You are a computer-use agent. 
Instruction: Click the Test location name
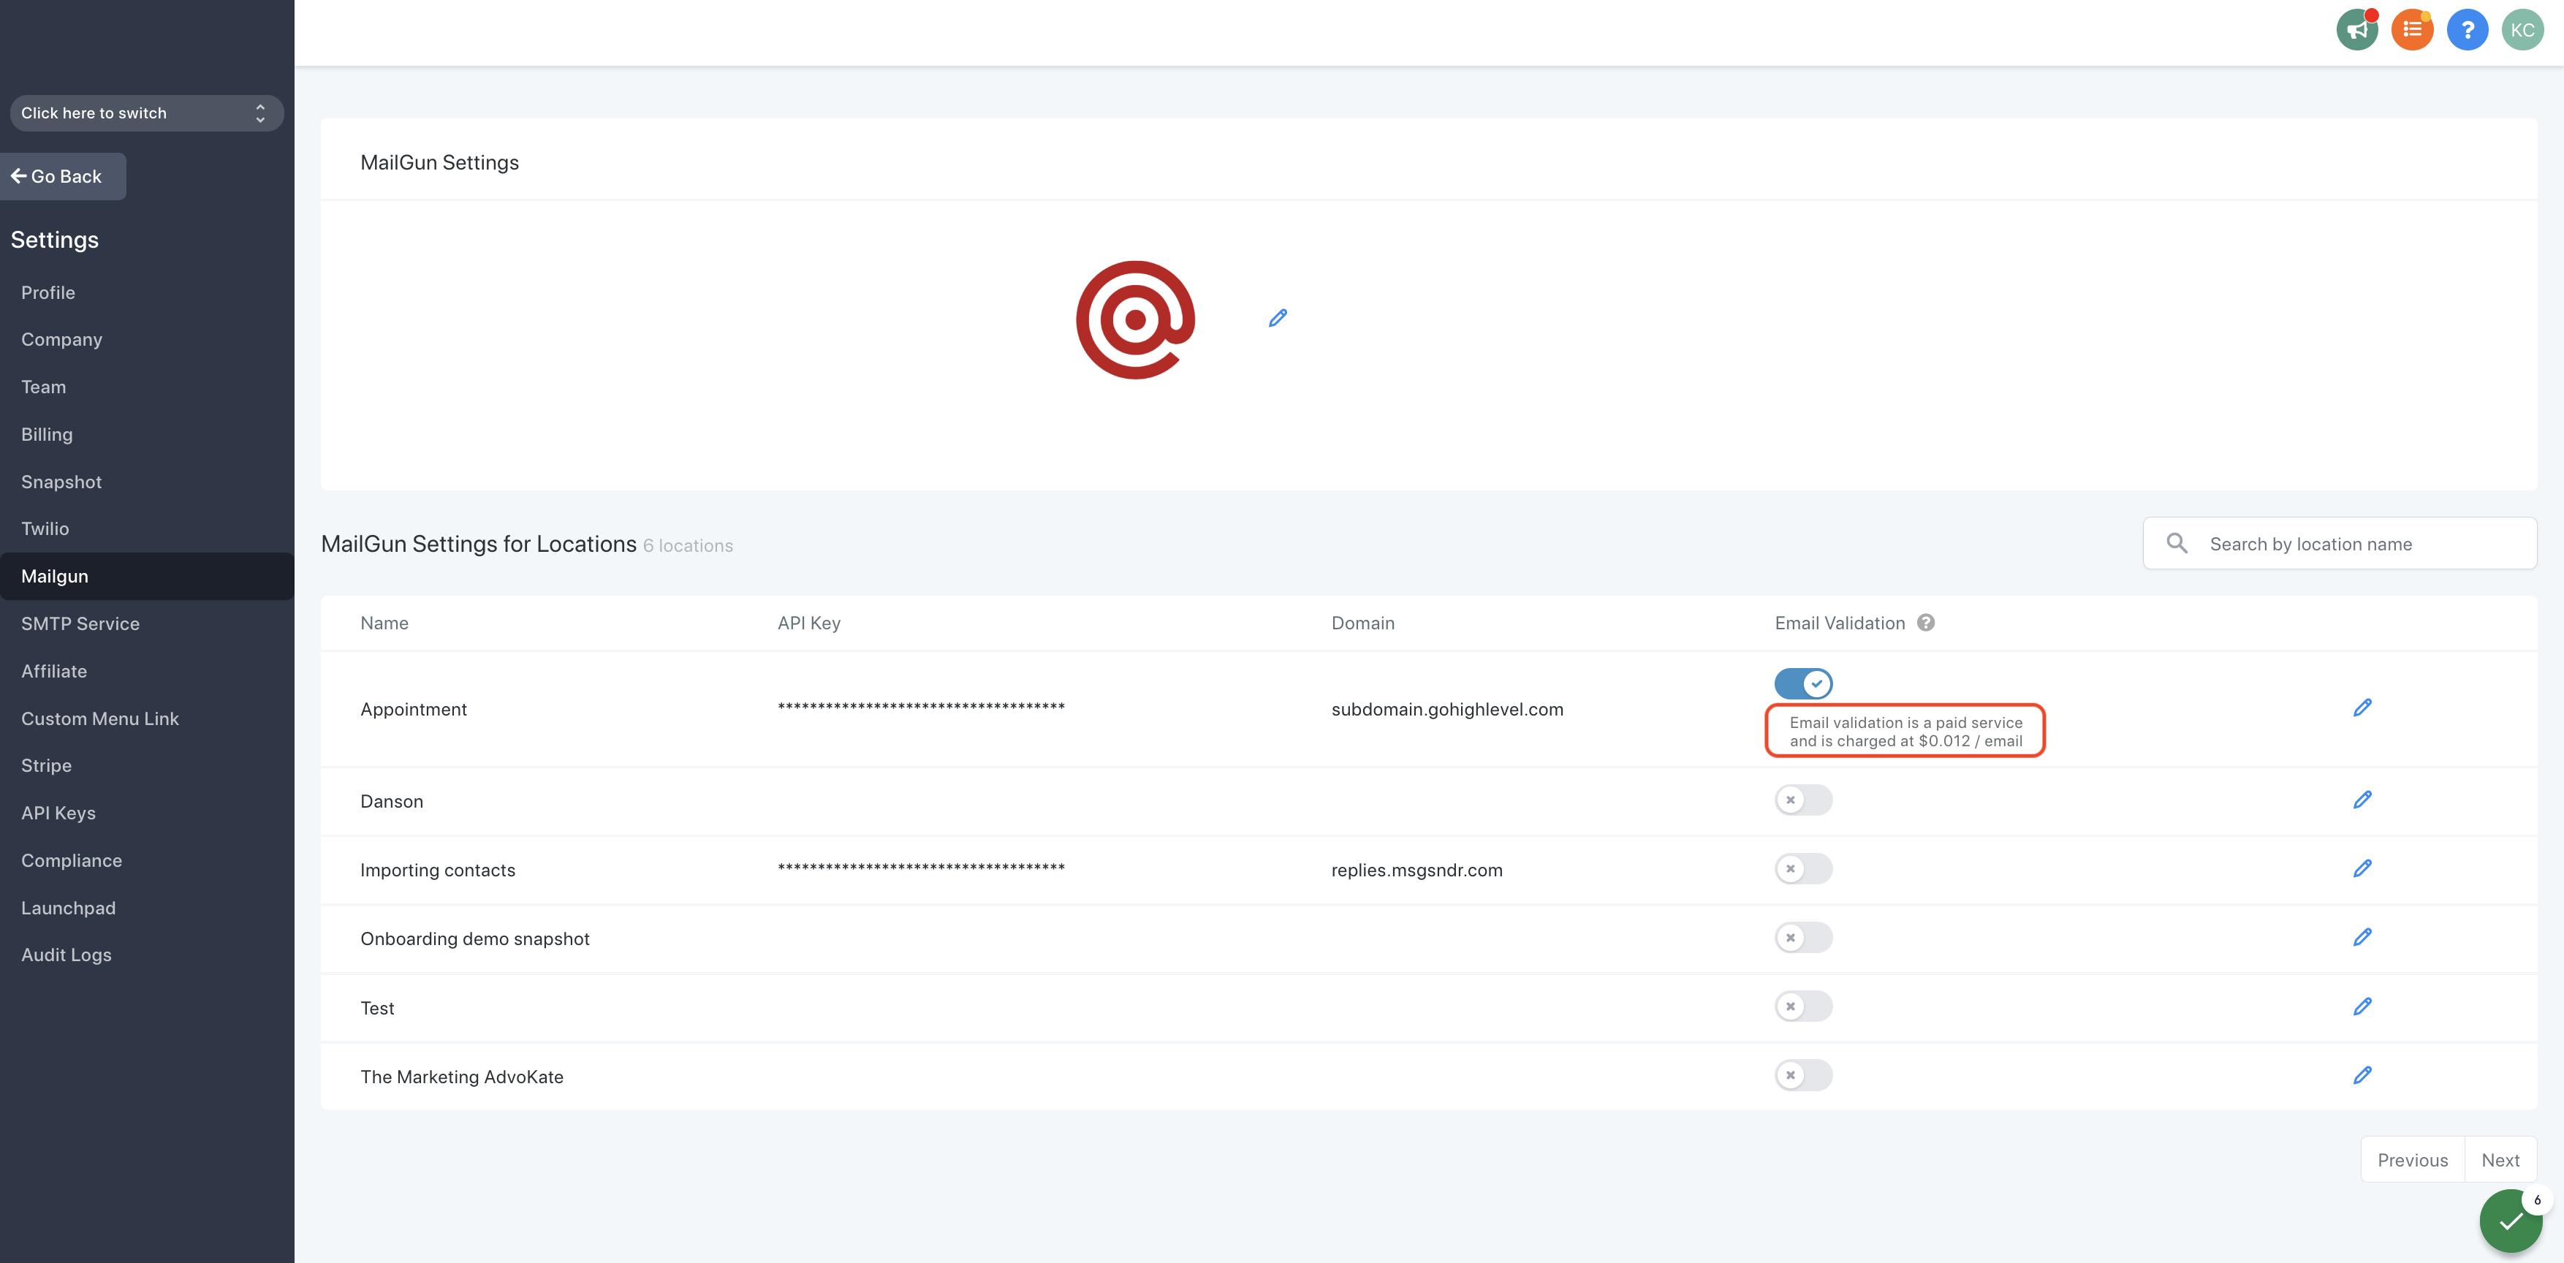(x=377, y=1008)
